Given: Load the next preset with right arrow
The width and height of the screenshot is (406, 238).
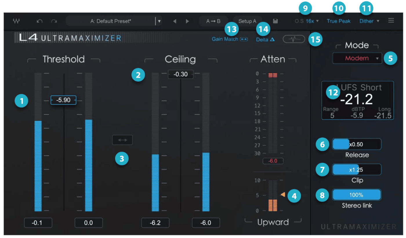Looking at the screenshot, I should [187, 21].
